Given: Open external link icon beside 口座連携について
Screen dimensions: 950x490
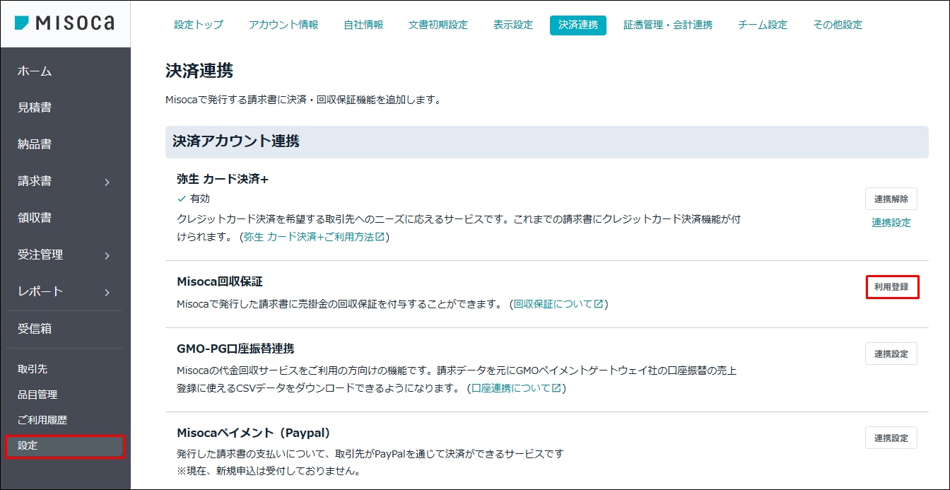Looking at the screenshot, I should 556,388.
